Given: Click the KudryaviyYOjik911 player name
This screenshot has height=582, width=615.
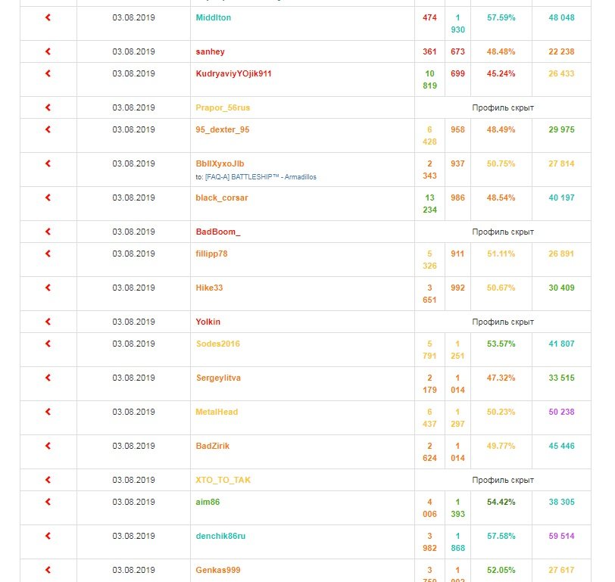Looking at the screenshot, I should [x=234, y=73].
